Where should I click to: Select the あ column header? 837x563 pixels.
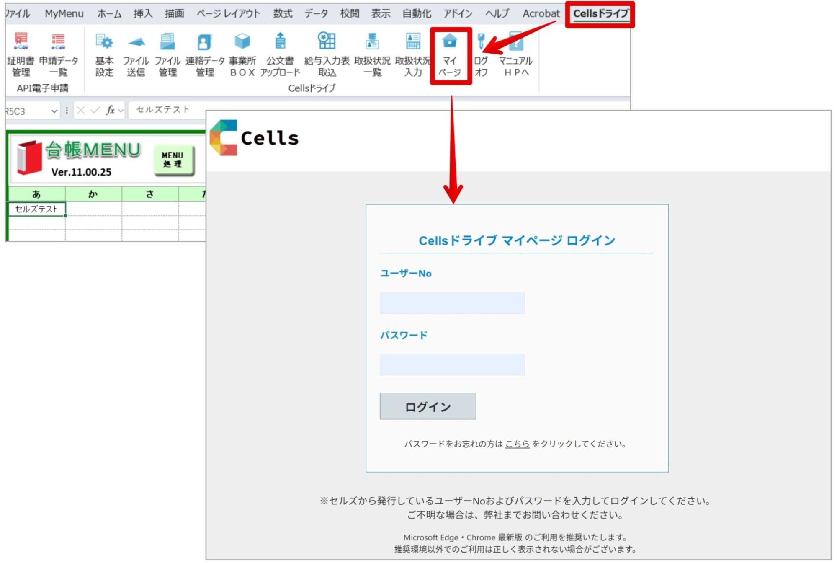pyautogui.click(x=36, y=194)
